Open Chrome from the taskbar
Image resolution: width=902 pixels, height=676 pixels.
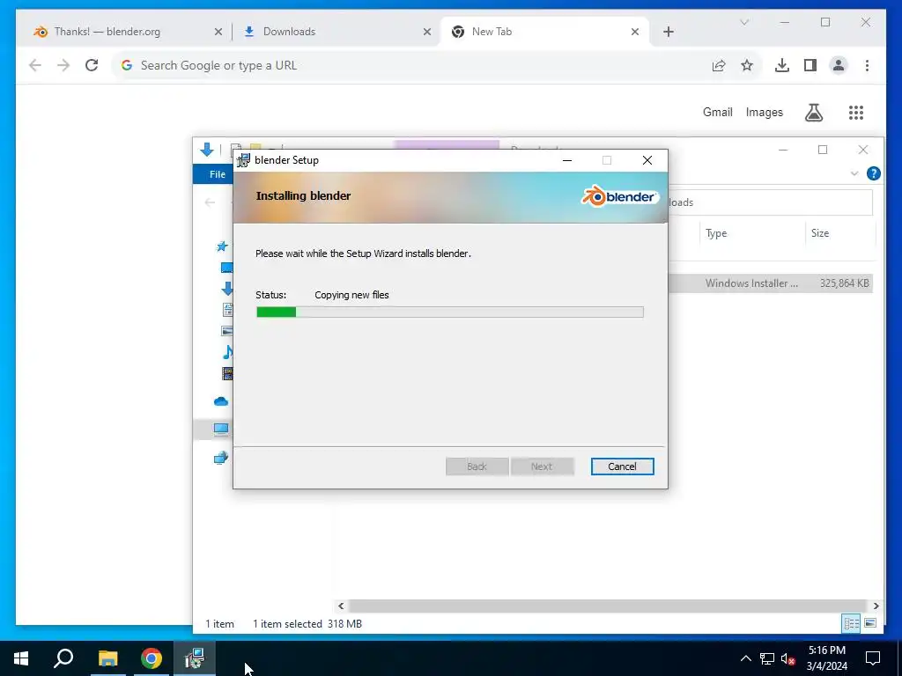tap(152, 658)
